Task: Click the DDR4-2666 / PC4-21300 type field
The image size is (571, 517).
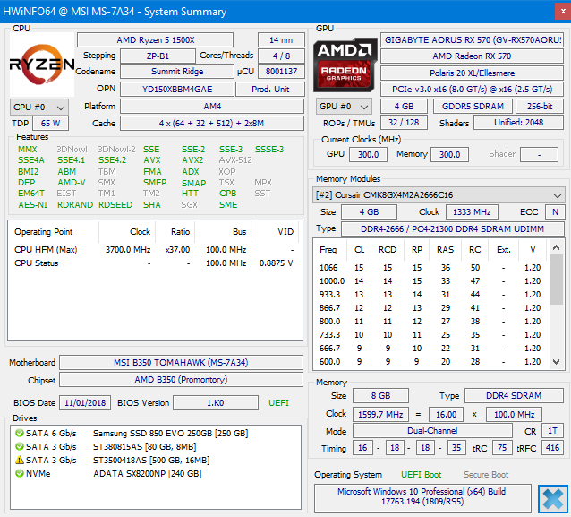Action: pyautogui.click(x=452, y=229)
